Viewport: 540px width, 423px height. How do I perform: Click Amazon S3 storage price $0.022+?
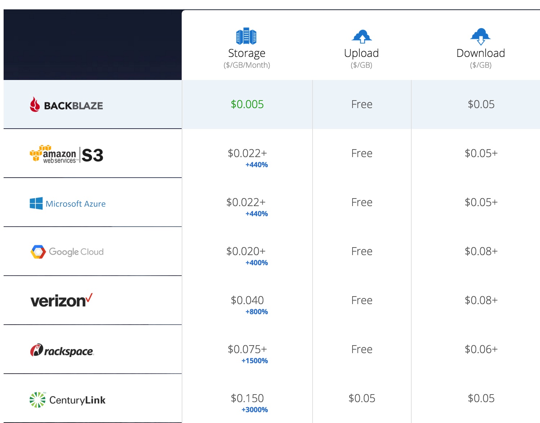point(247,153)
